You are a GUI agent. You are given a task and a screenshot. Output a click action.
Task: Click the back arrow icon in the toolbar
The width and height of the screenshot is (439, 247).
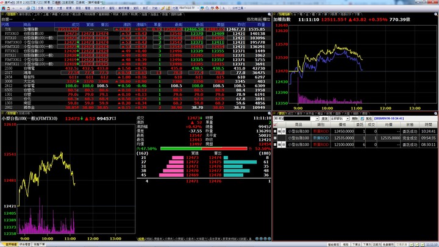pos(13,8)
